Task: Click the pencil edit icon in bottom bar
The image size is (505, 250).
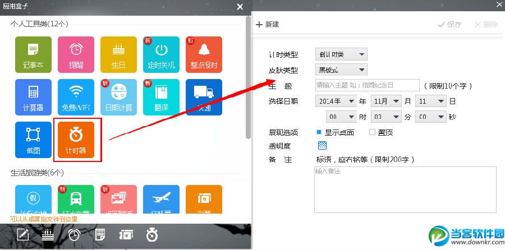Action: click(23, 235)
